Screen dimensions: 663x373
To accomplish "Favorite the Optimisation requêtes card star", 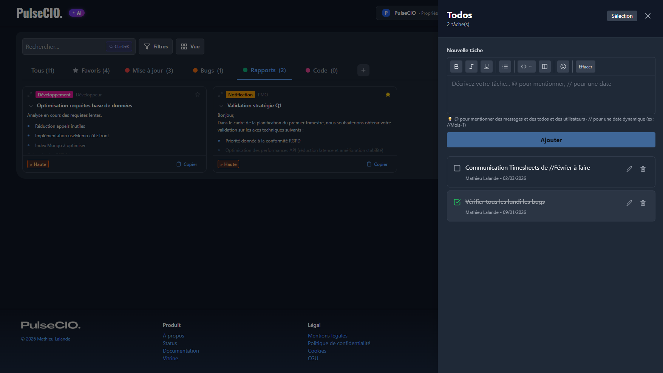I will click(x=198, y=94).
